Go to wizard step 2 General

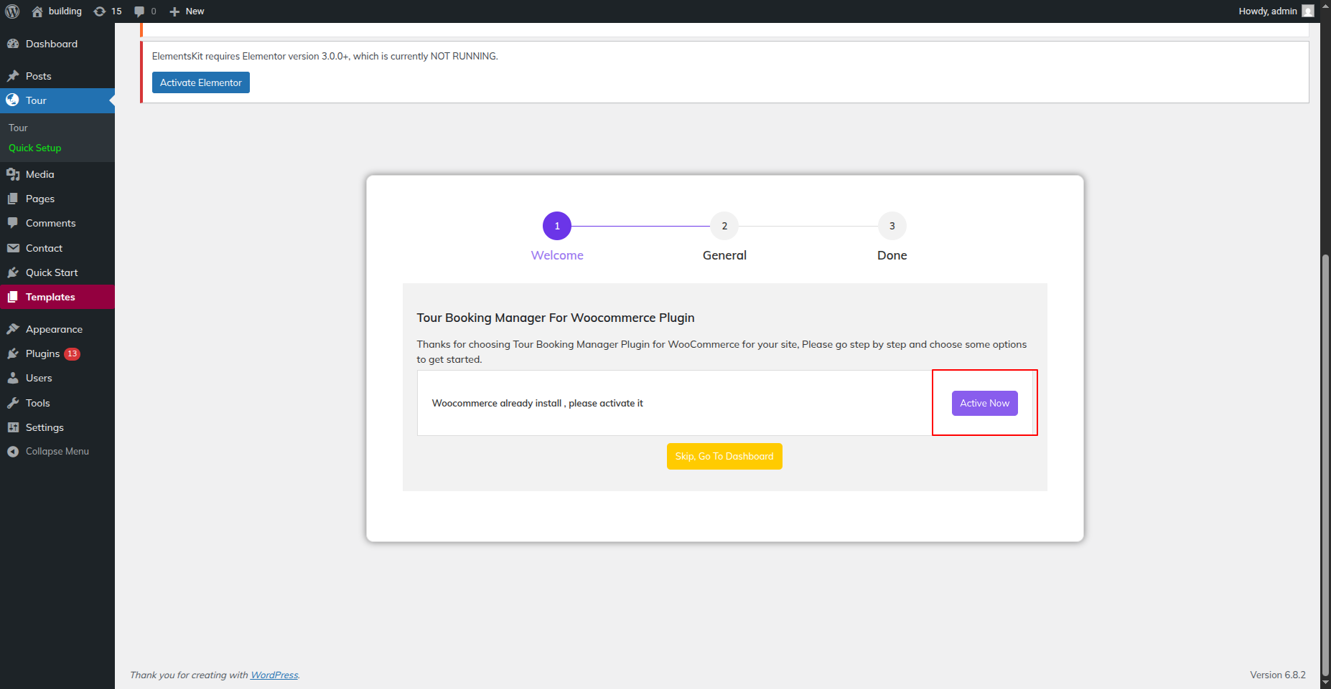(724, 227)
